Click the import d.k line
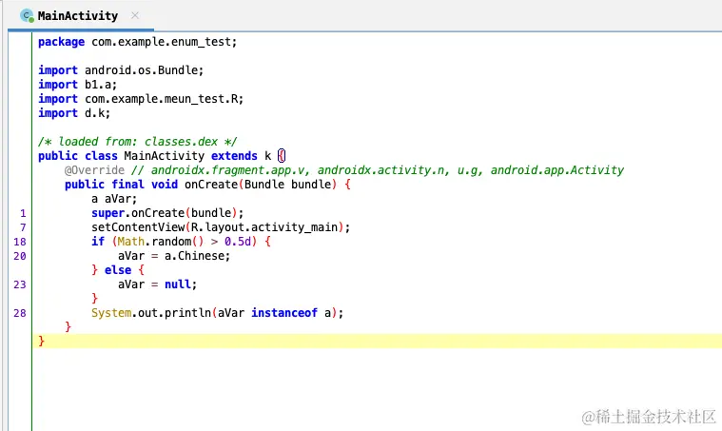 74,113
